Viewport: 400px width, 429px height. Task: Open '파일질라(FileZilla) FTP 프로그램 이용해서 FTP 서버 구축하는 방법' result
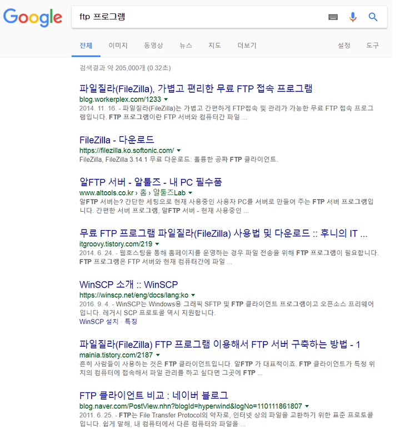pyautogui.click(x=219, y=345)
